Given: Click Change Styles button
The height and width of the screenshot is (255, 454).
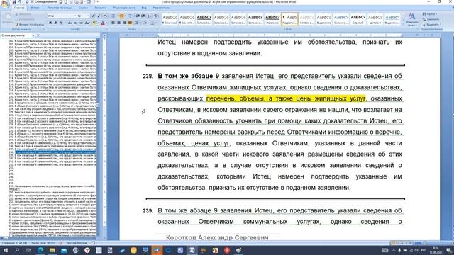Looking at the screenshot, I should (x=411, y=19).
